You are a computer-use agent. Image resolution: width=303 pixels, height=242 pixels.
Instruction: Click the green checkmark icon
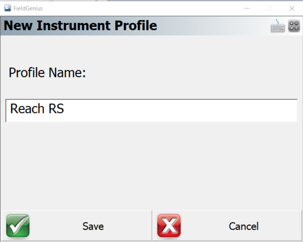[18, 225]
